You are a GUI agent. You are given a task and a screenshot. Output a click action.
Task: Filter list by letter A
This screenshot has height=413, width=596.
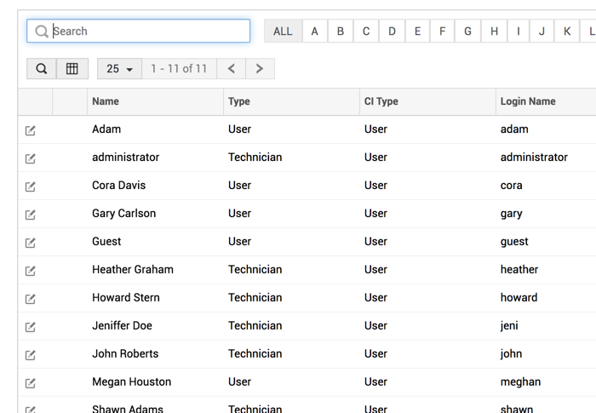point(315,32)
